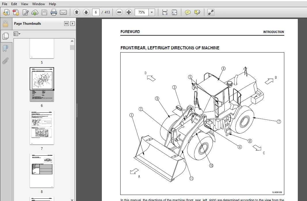307x201 pixels.
Task: Select page 8 thumbnail
Action: pos(42,171)
